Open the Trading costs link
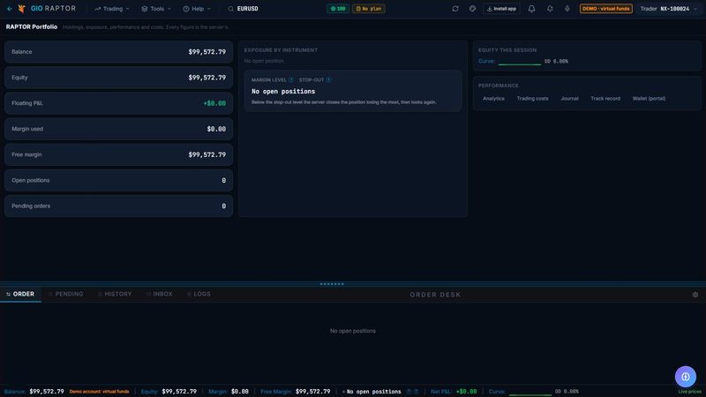Image resolution: width=706 pixels, height=397 pixels. tap(532, 98)
